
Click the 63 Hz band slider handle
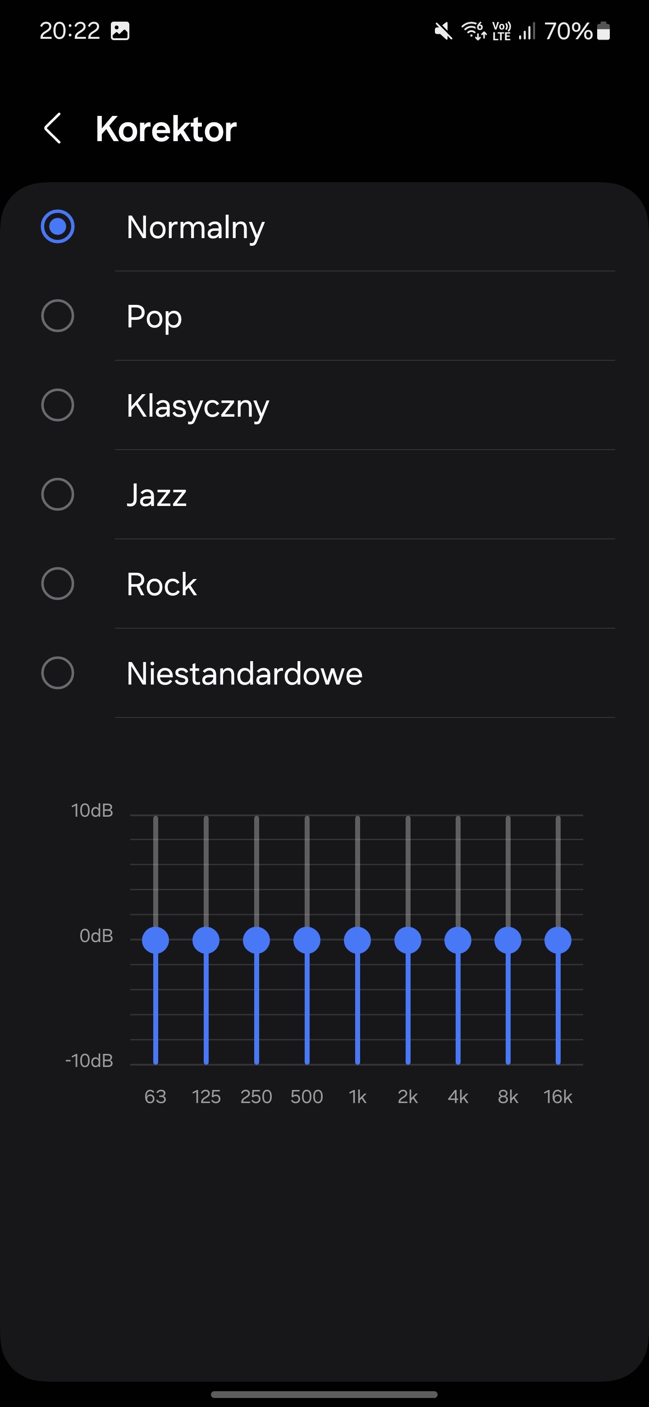[x=155, y=940]
